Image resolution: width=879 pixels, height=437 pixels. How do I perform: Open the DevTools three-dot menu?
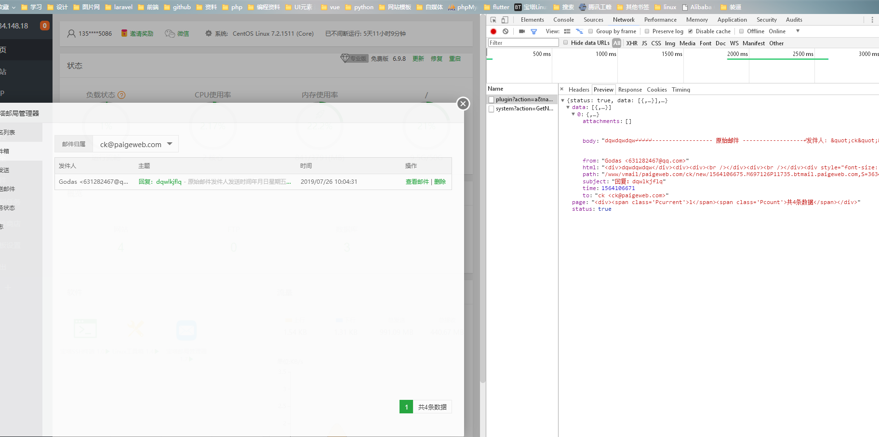click(x=872, y=20)
